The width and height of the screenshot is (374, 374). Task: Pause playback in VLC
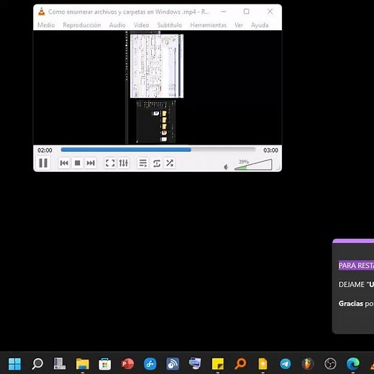pos(43,163)
